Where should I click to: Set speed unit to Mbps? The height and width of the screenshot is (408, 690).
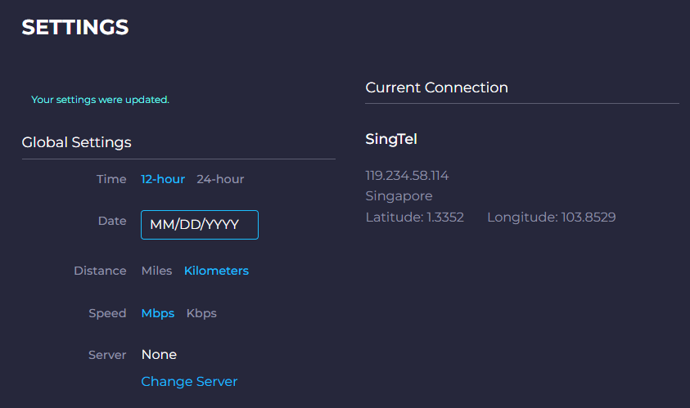tap(158, 313)
